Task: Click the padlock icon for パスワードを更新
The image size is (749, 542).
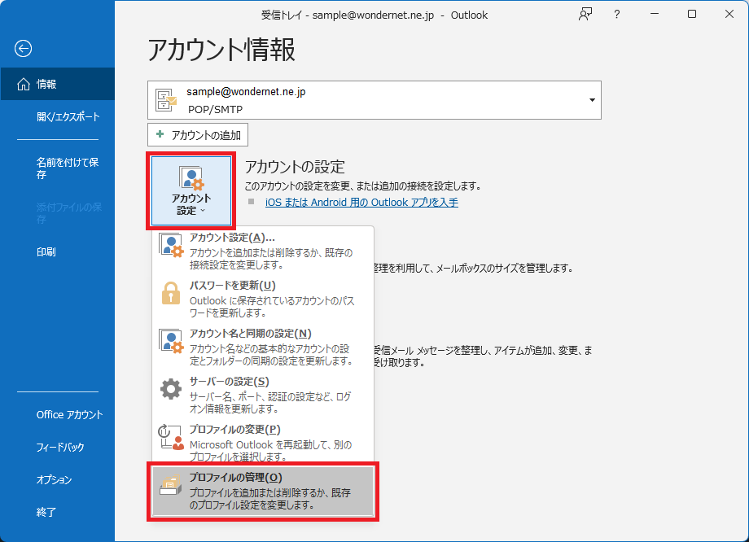Action: [x=170, y=293]
